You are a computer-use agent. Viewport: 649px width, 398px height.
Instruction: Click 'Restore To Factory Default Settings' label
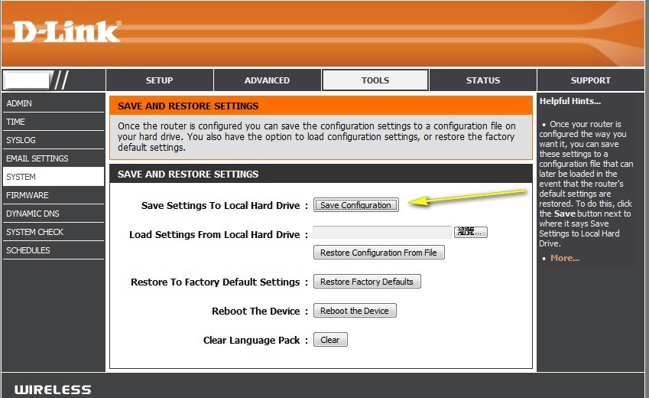click(216, 282)
